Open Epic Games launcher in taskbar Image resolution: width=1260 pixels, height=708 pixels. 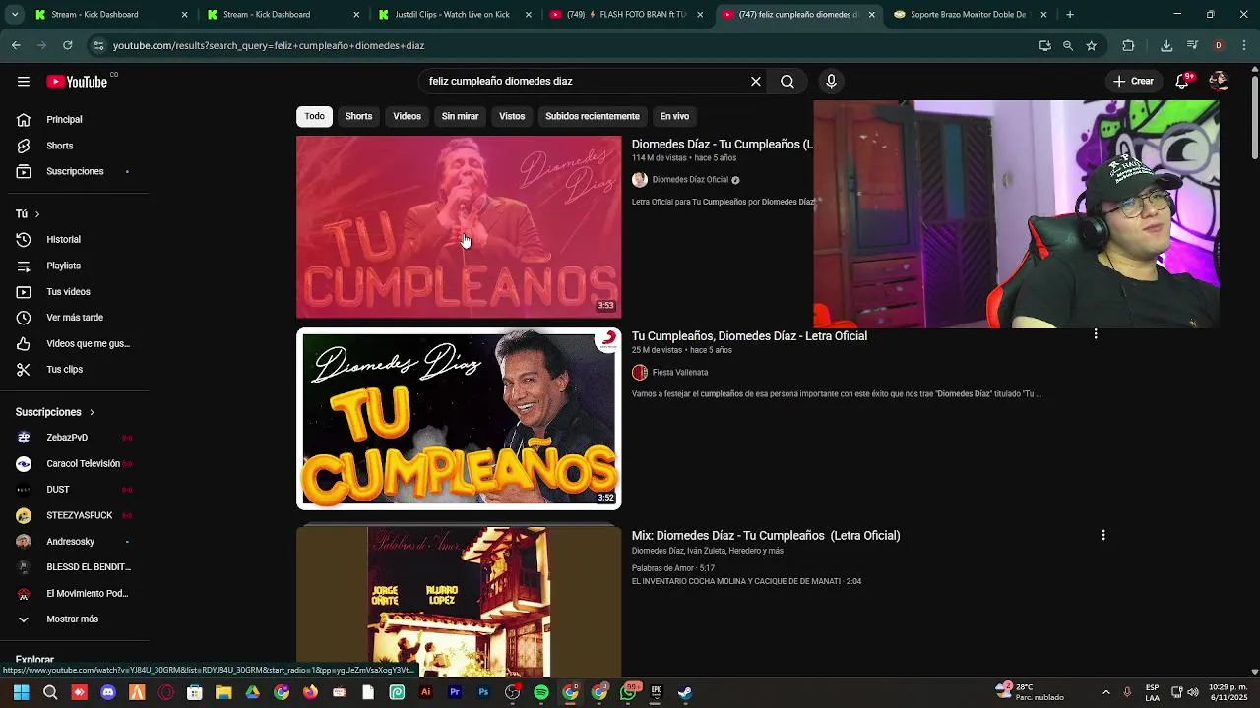click(657, 692)
